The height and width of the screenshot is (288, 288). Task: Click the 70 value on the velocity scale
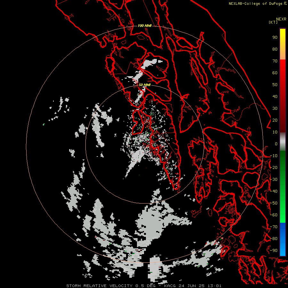(x=275, y=61)
